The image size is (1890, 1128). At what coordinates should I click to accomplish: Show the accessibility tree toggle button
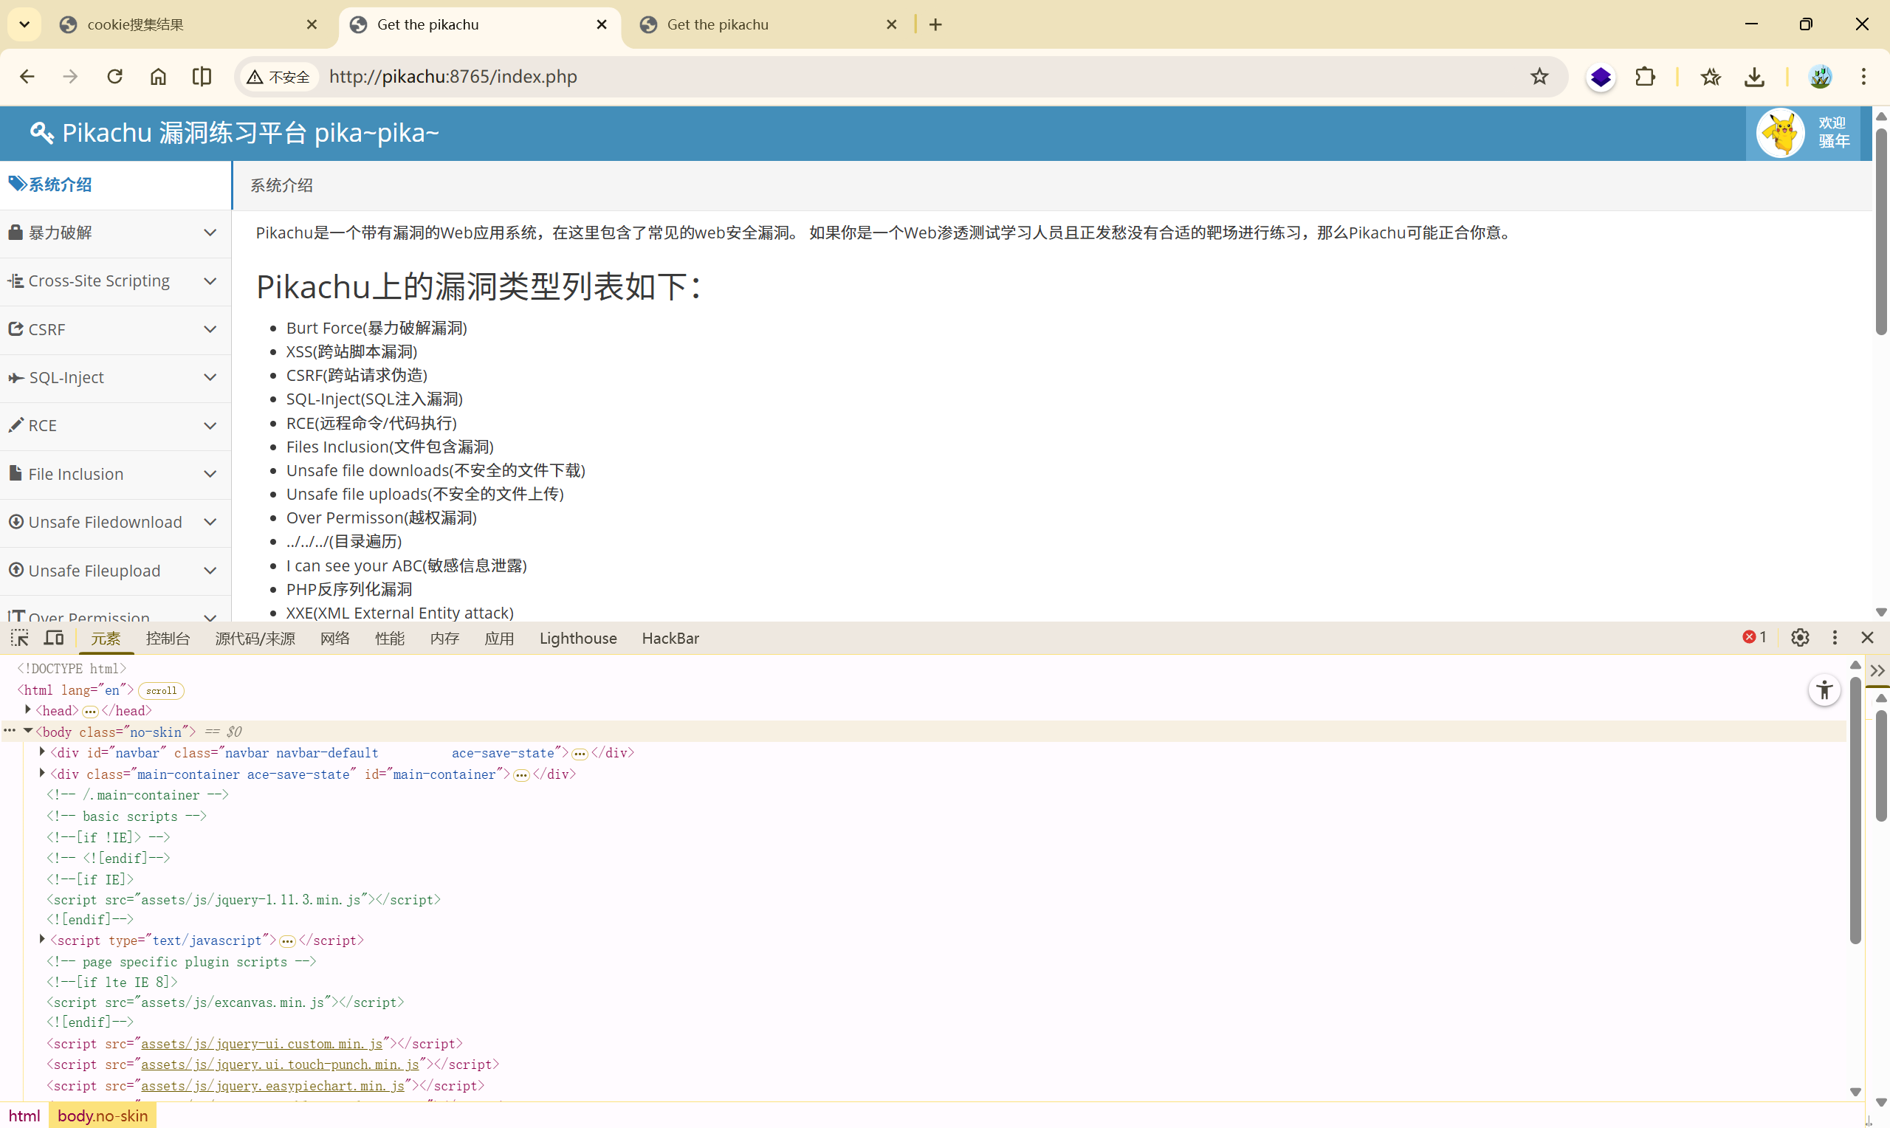click(x=1824, y=690)
